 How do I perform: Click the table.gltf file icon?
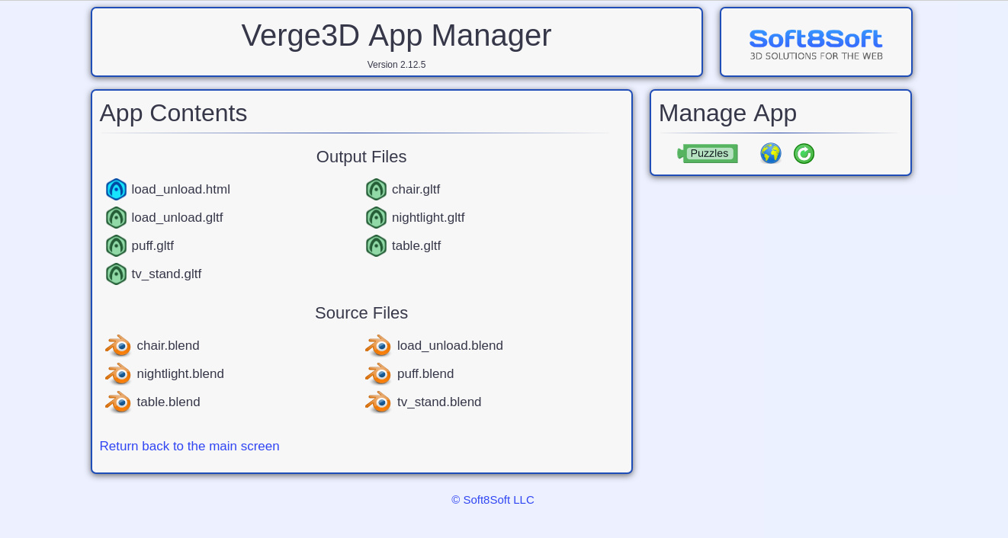[376, 245]
